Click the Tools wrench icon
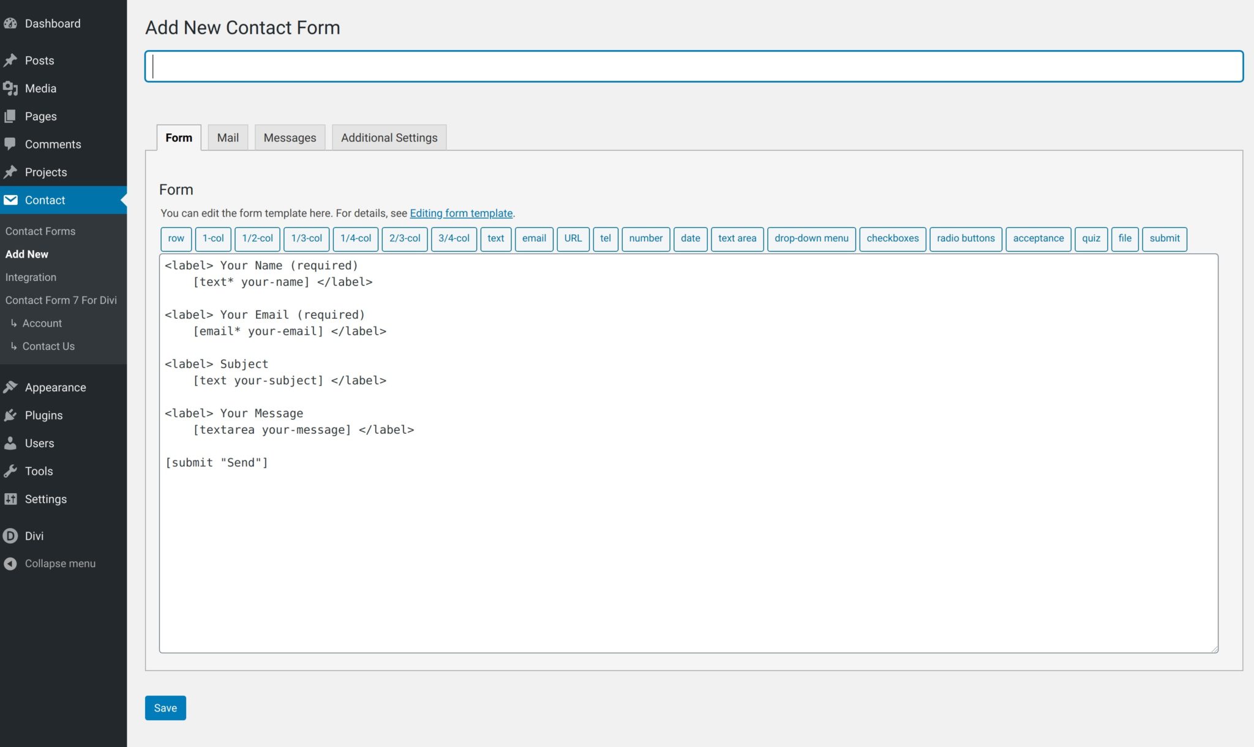The width and height of the screenshot is (1254, 747). 11,470
